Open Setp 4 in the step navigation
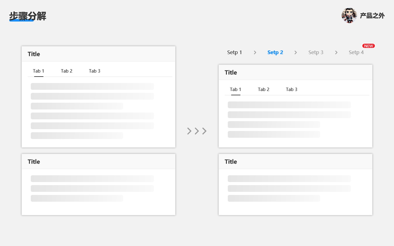Viewport: 394px width, 246px height. [356, 53]
